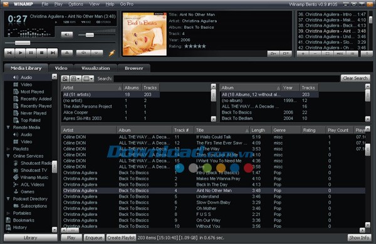
Task: Click the playlist select button
Action: coord(327,54)
